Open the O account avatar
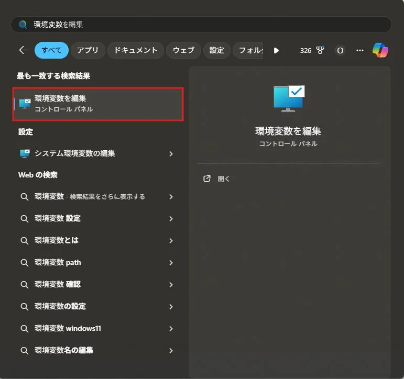 (x=340, y=50)
